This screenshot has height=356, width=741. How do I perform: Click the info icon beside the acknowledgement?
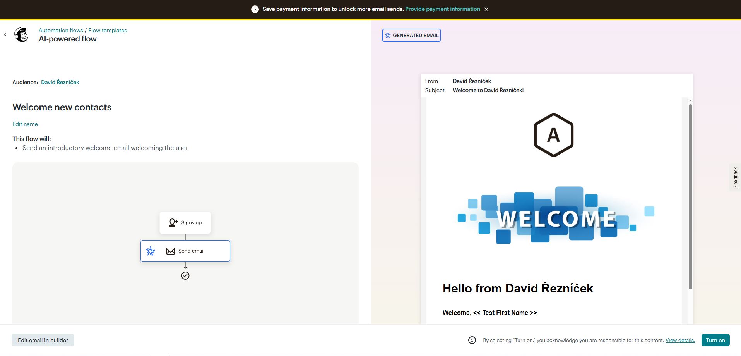pyautogui.click(x=472, y=340)
